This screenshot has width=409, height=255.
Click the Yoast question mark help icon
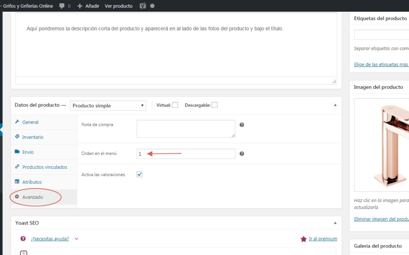tap(23, 239)
